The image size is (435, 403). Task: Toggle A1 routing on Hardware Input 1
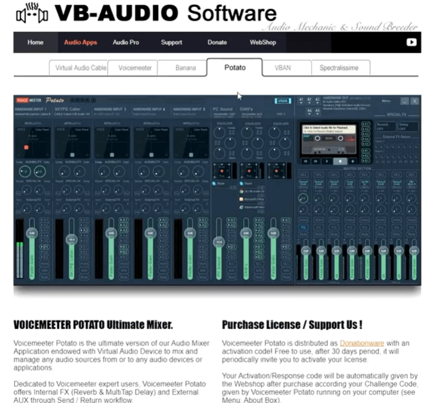(45, 220)
